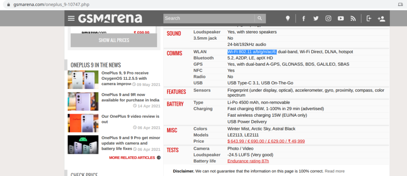Click the Li-Po 4500 mAh battery value
This screenshot has height=176, width=407.
click(x=258, y=103)
